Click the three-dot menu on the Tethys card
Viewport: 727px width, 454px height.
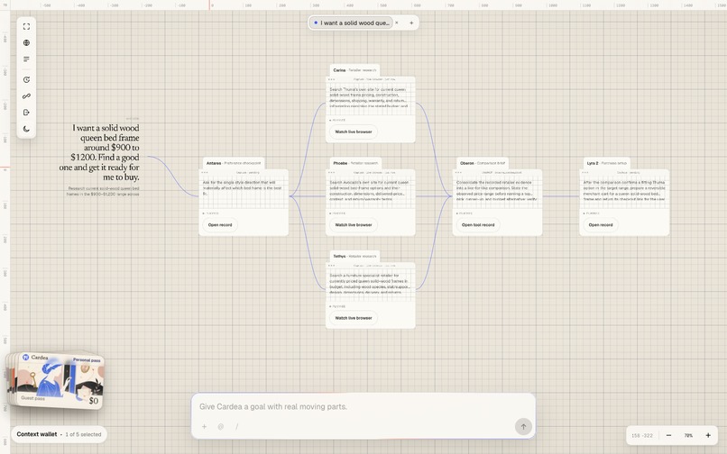tap(331, 266)
